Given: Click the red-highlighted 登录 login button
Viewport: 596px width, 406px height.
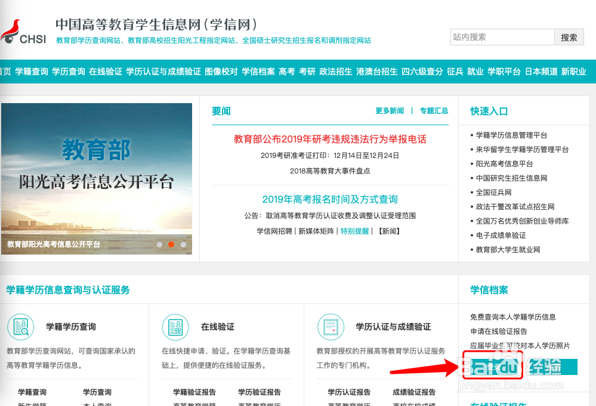Looking at the screenshot, I should point(493,368).
